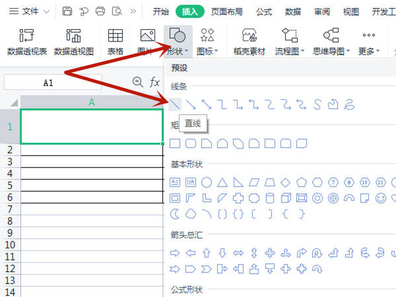The width and height of the screenshot is (396, 297).
Task: Click the zoom search icon near formula bar
Action: click(x=138, y=82)
